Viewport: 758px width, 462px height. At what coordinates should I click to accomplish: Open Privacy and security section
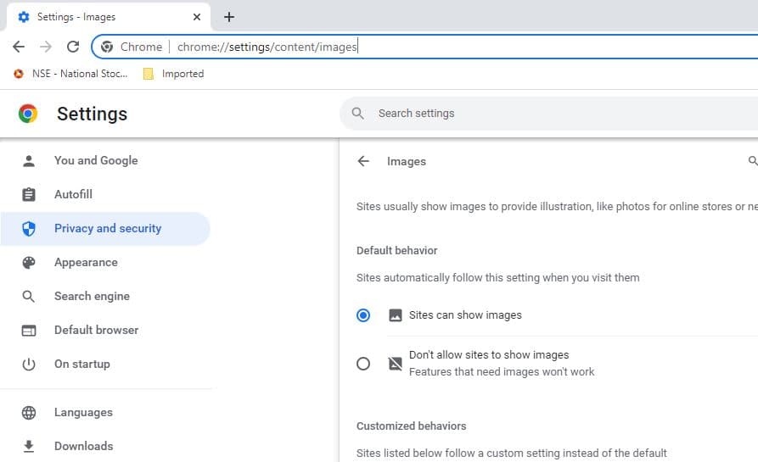pos(107,228)
